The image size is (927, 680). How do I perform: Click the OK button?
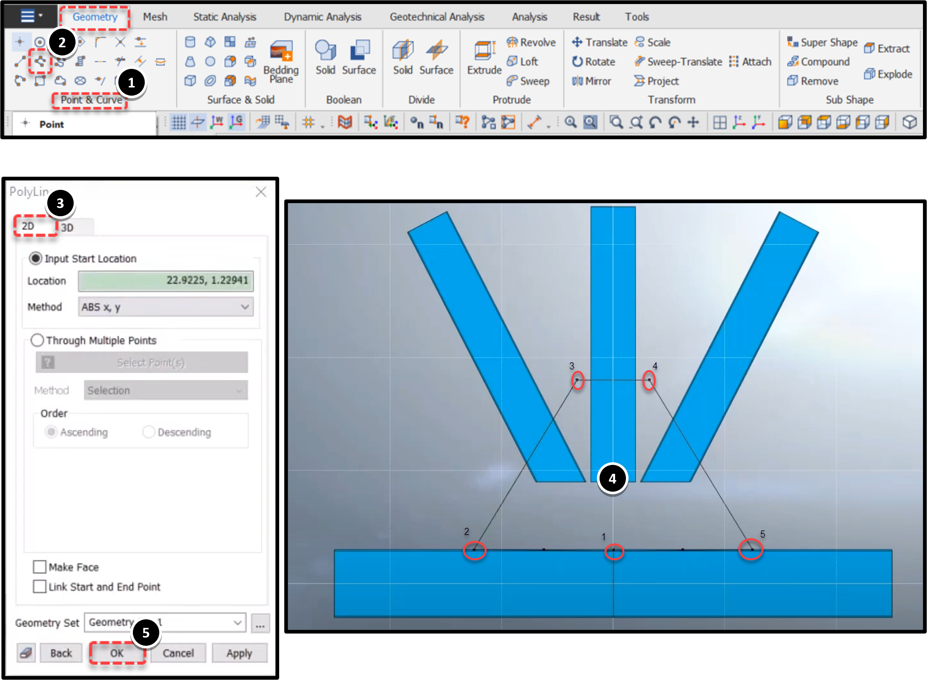[x=117, y=653]
